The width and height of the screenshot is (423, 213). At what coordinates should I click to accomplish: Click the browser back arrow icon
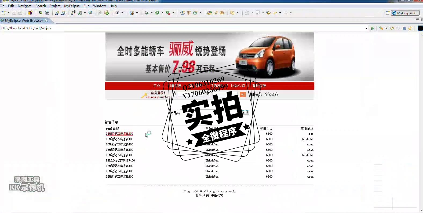(x=392, y=28)
